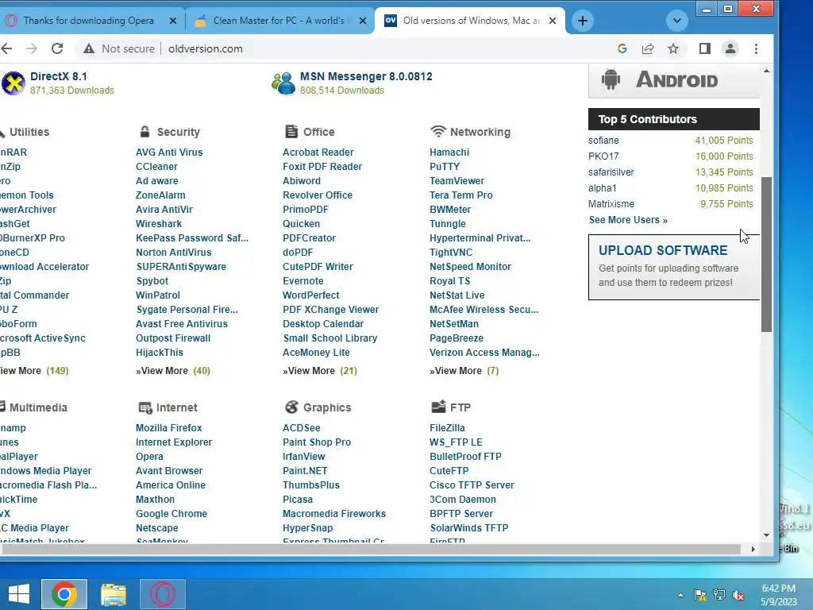Viewport: 813px width, 610px height.
Task: Click the horizontal scrollbar thumb
Action: (x=370, y=549)
